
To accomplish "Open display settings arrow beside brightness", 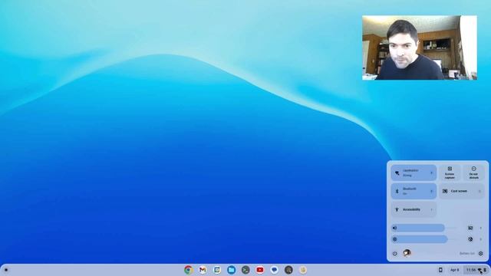I will 481,239.
